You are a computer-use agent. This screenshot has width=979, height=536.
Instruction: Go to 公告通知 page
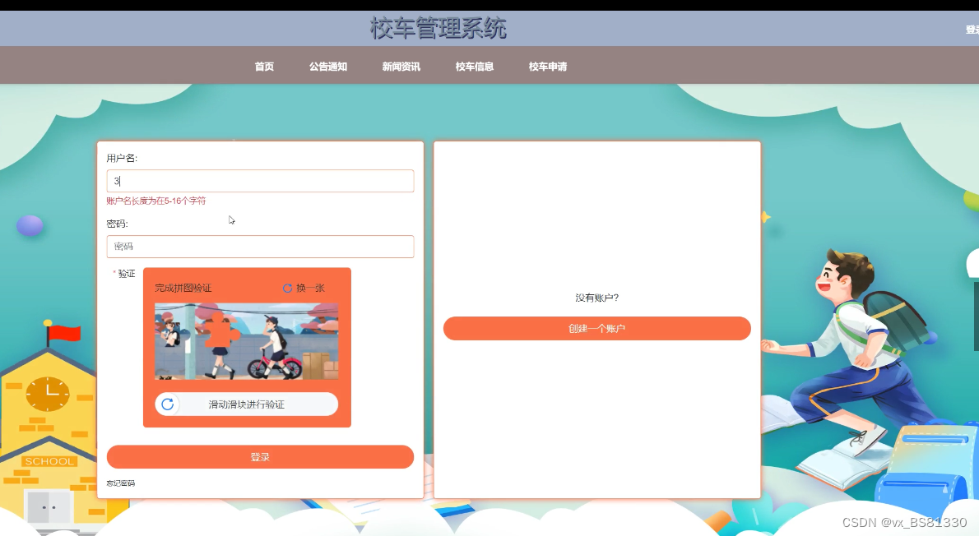[327, 67]
